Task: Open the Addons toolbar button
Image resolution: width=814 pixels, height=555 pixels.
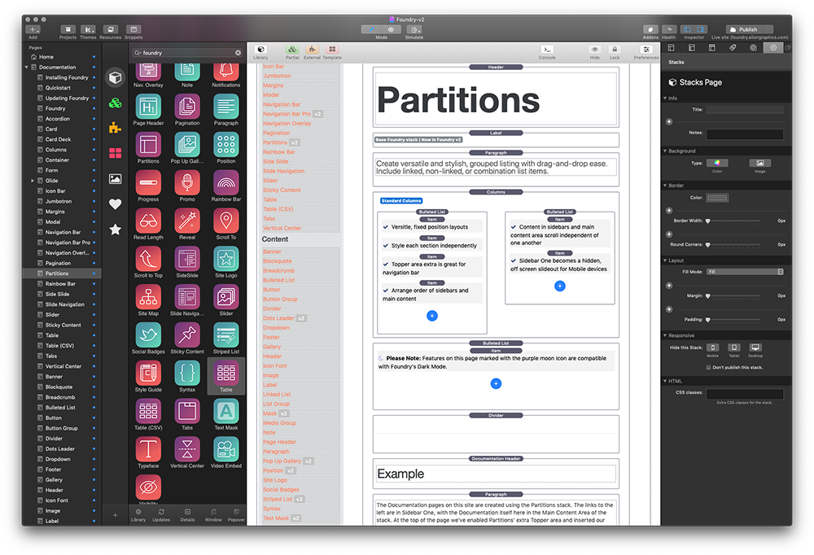Action: 650,29
